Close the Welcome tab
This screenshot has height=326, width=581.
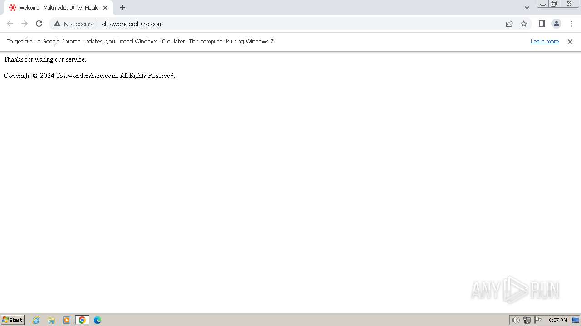point(105,8)
